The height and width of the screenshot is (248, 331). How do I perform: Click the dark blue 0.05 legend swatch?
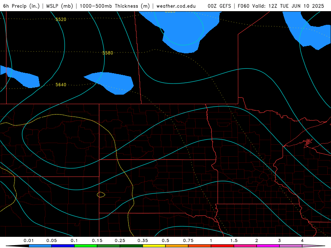63,246
